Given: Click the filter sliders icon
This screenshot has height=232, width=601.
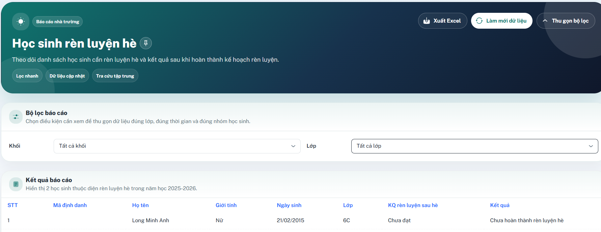Looking at the screenshot, I should click(16, 117).
